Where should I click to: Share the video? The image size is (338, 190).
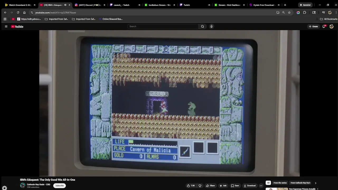coord(210,186)
